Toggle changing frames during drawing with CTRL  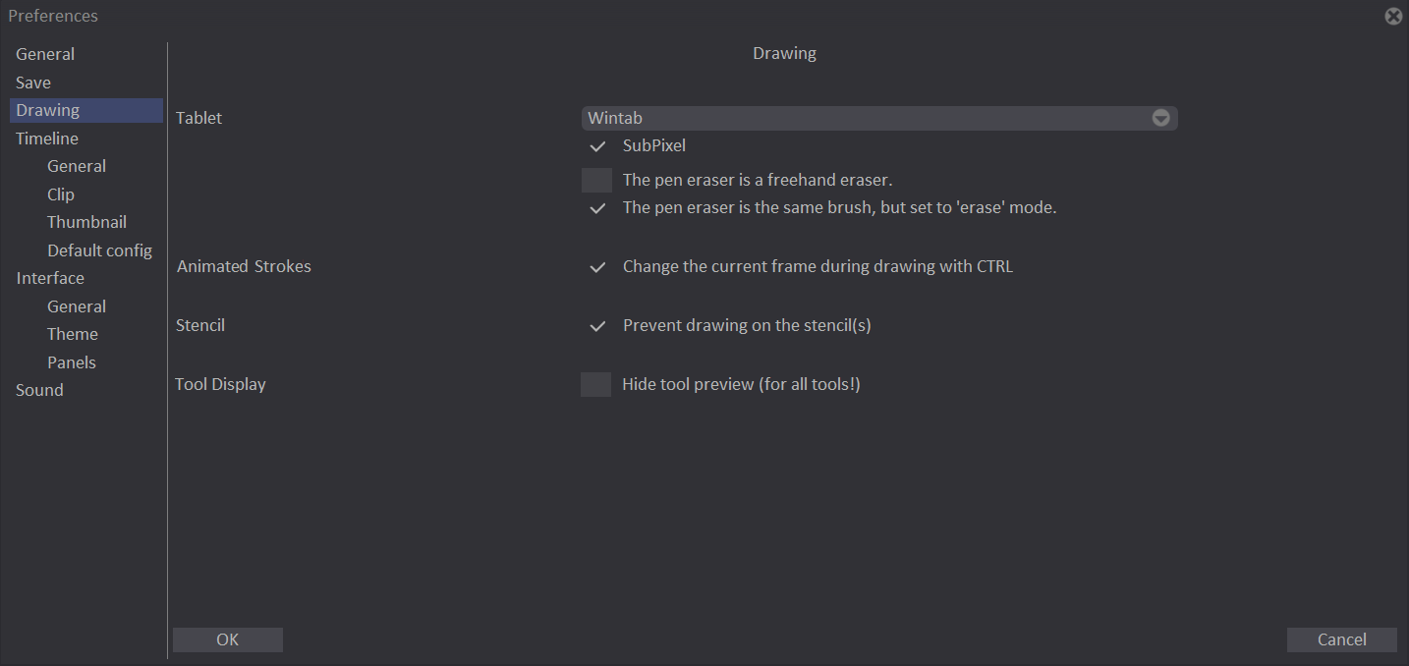point(596,266)
